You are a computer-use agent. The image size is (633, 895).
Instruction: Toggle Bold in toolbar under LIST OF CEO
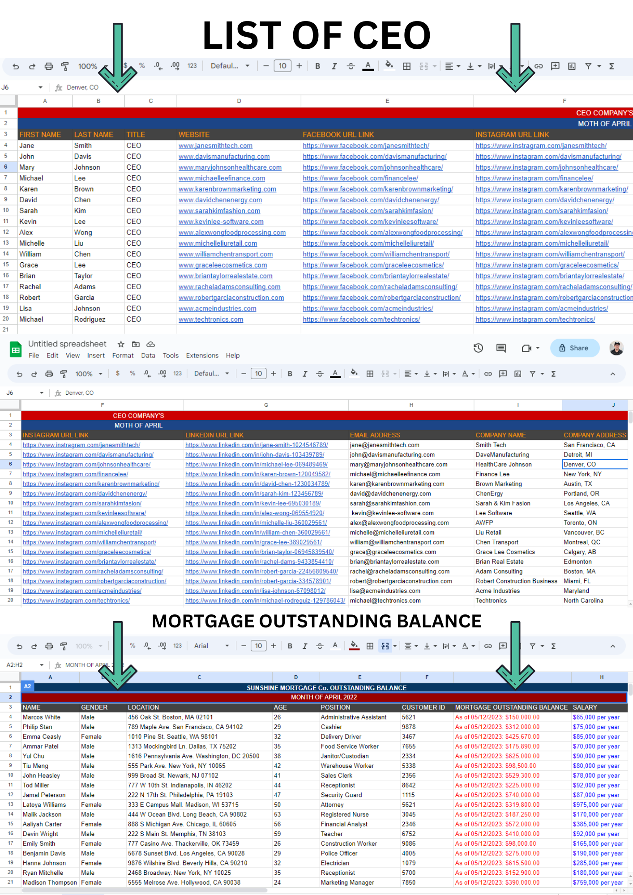[x=317, y=66]
